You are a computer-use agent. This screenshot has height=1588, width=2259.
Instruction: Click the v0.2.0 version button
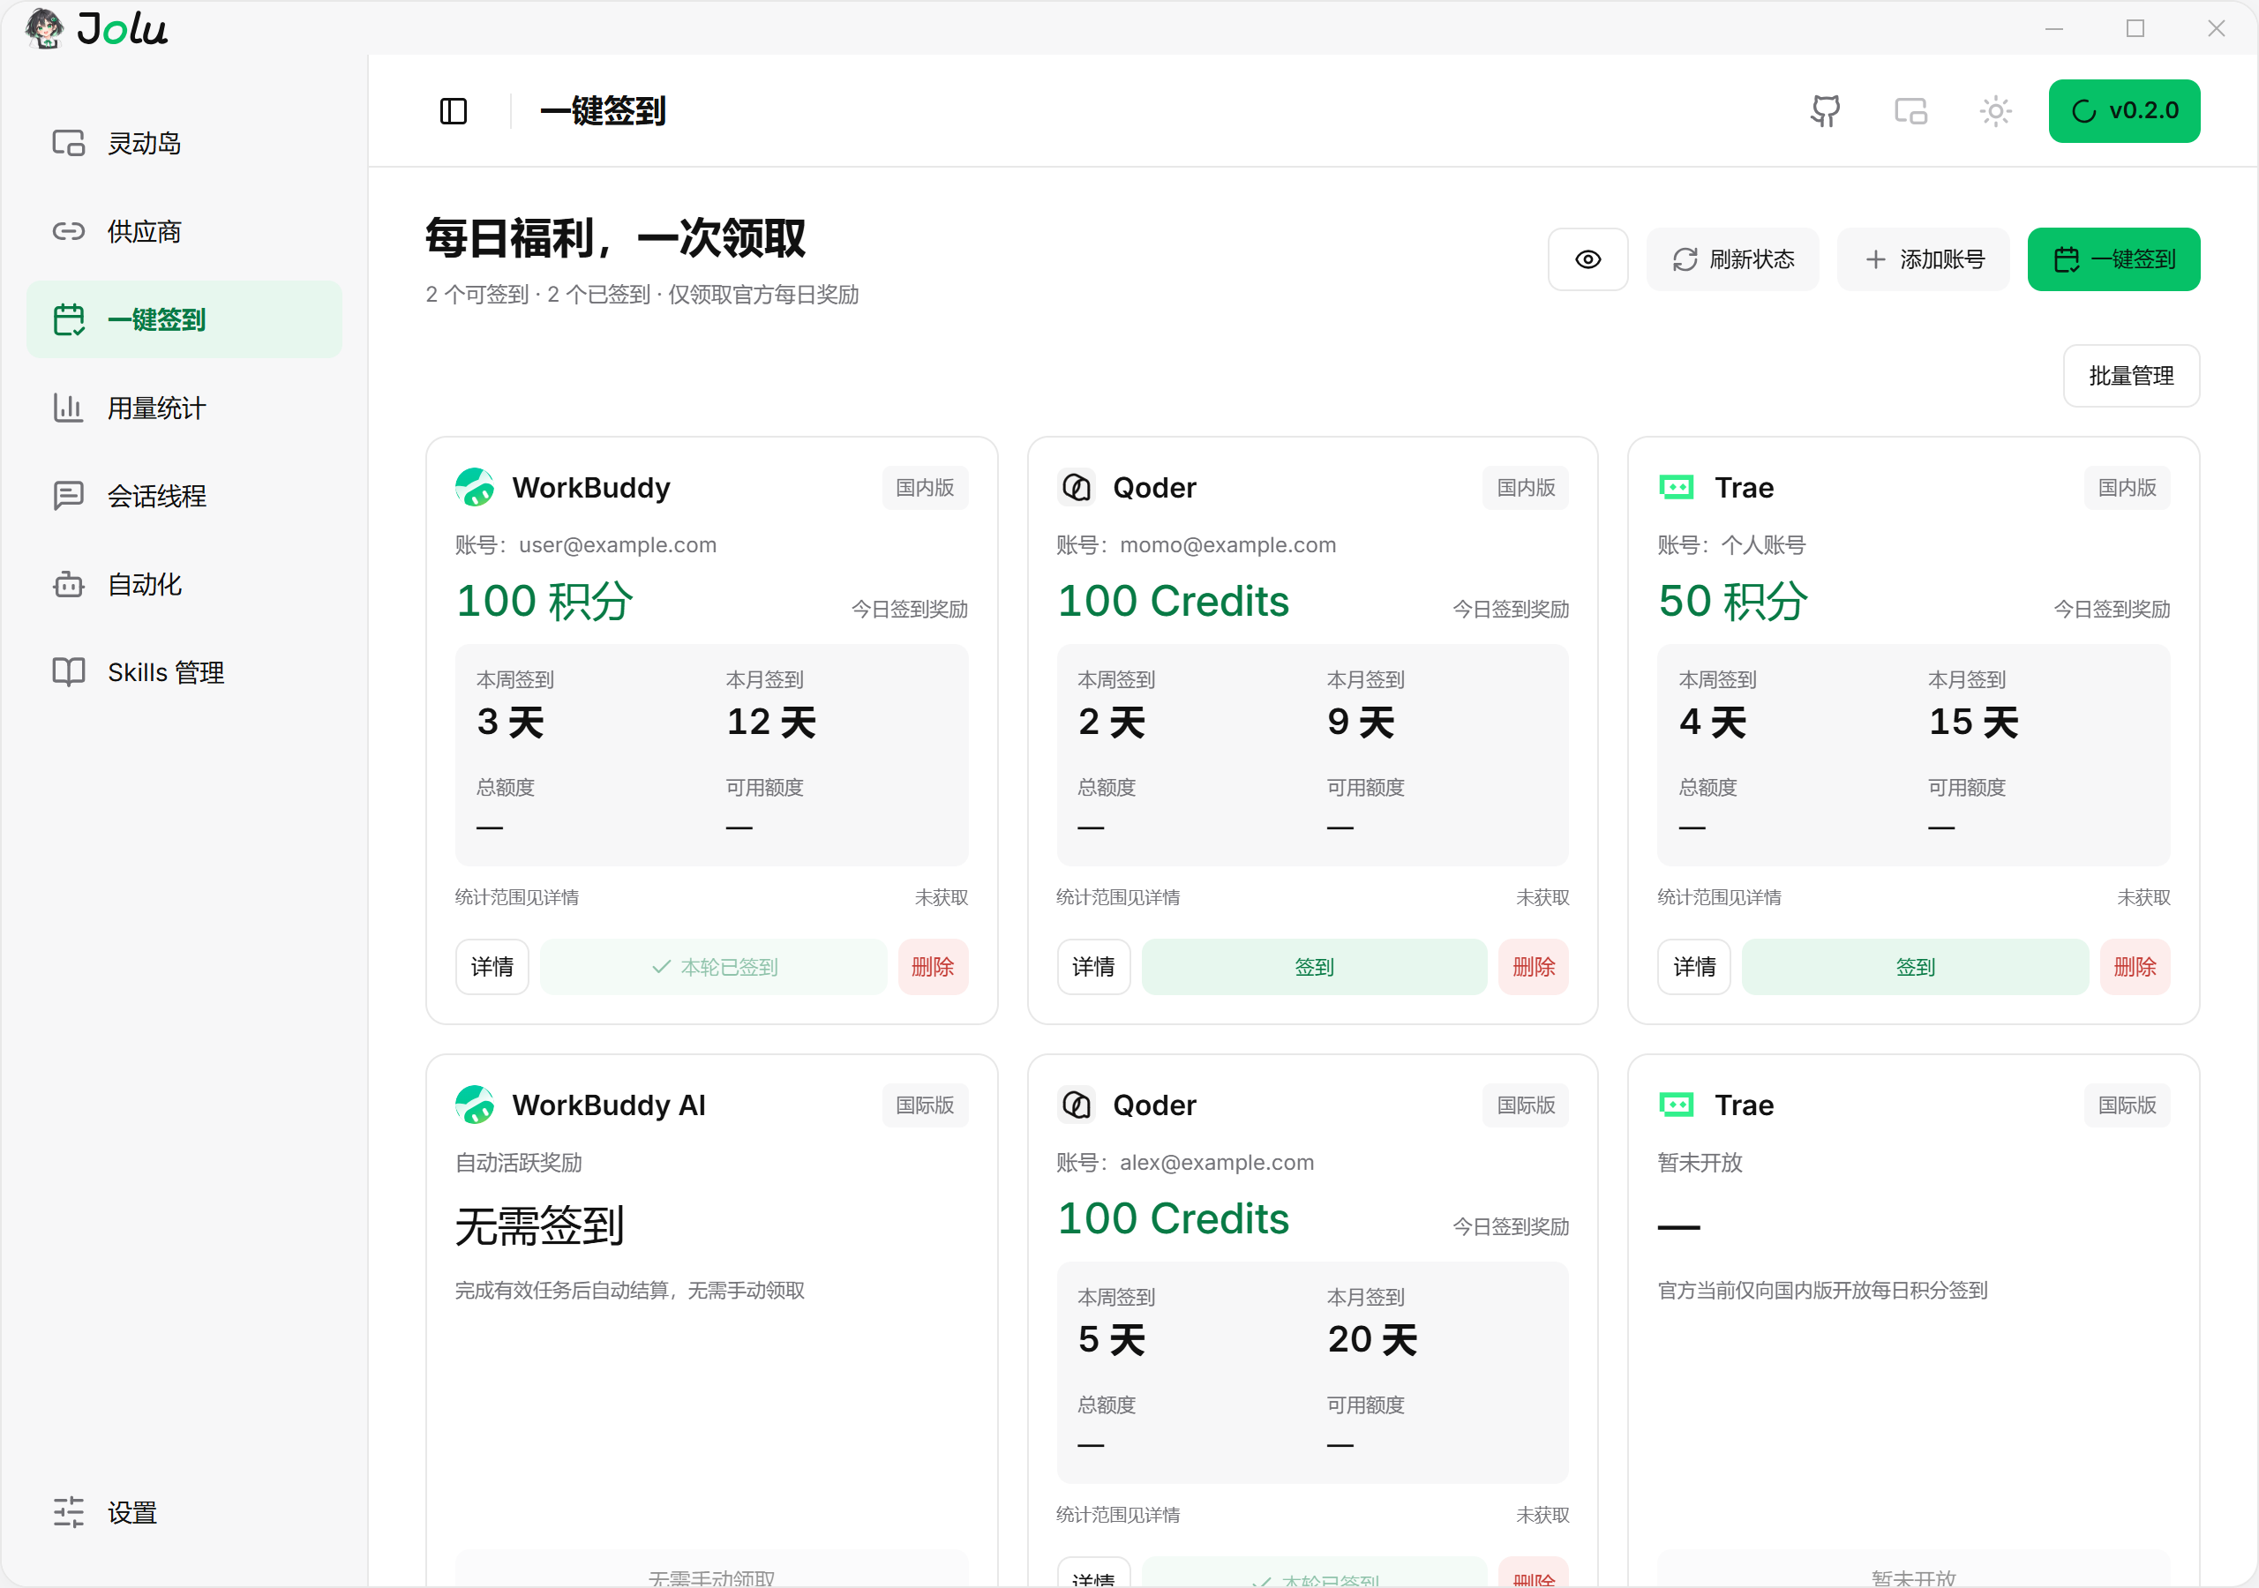point(2124,111)
